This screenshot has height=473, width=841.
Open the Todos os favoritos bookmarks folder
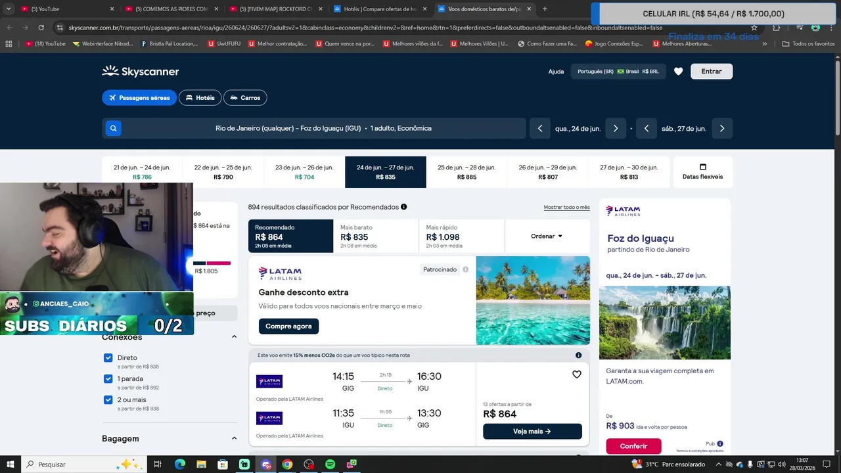click(x=809, y=43)
